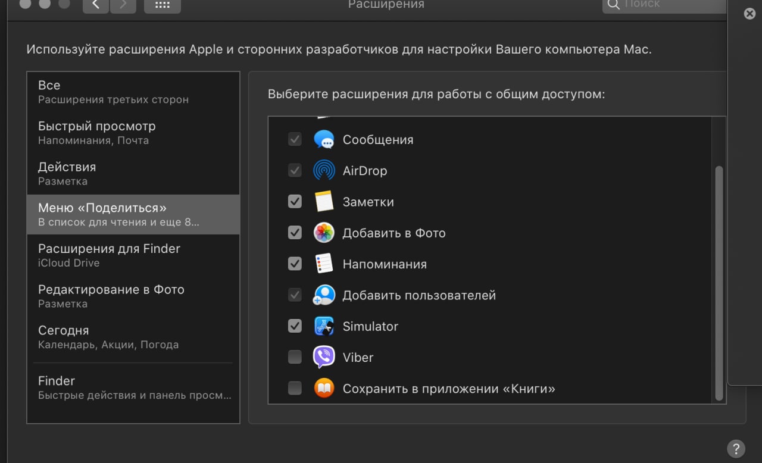Image resolution: width=762 pixels, height=463 pixels.
Task: Click the Добавить в Фото label
Action: coord(394,233)
